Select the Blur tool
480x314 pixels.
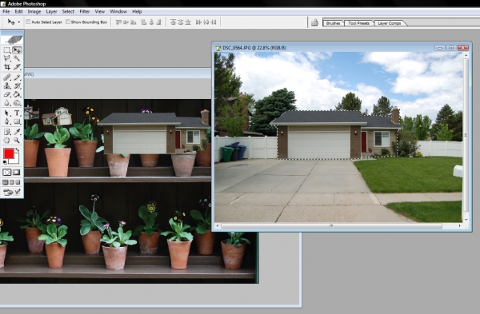(x=6, y=103)
